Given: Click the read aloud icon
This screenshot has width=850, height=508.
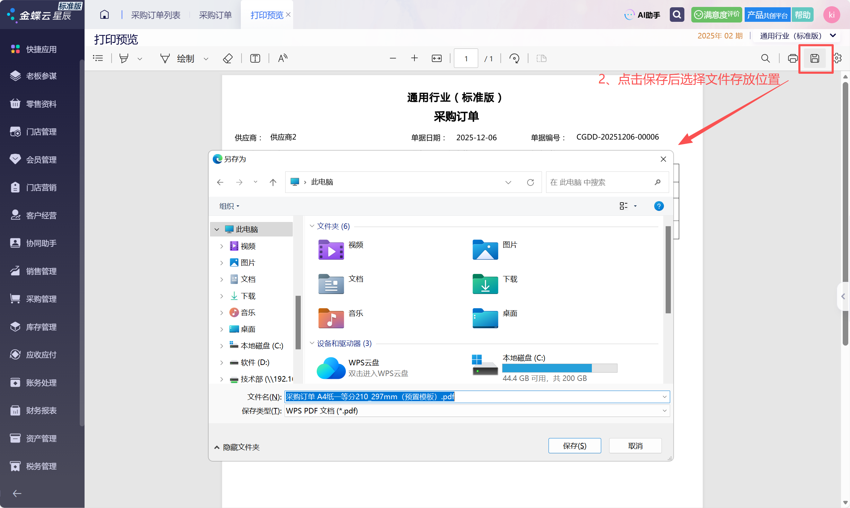Looking at the screenshot, I should pyautogui.click(x=282, y=58).
